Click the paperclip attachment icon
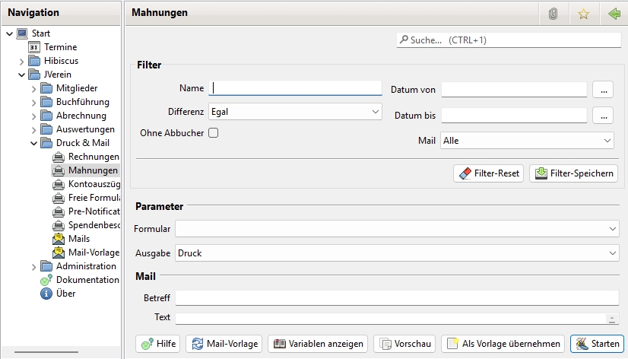The width and height of the screenshot is (628, 359). pyautogui.click(x=553, y=13)
